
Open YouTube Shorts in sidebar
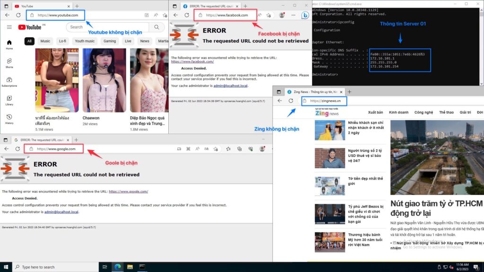[9, 63]
